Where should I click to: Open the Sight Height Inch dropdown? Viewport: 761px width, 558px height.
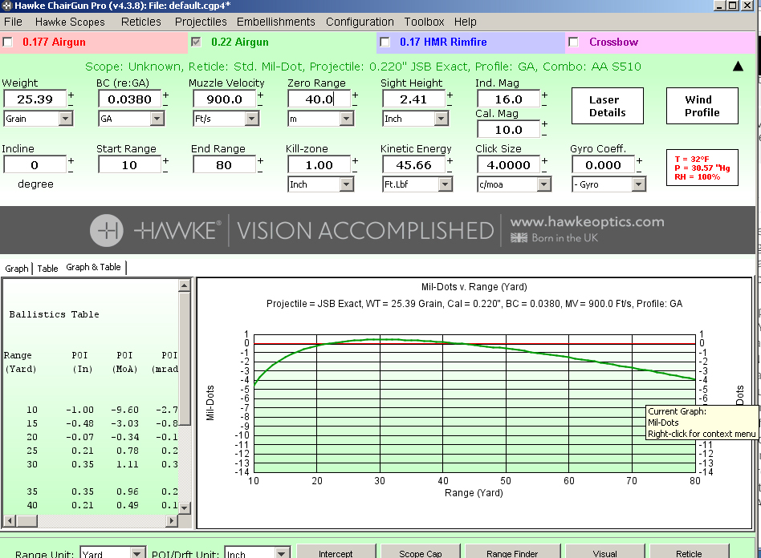(x=441, y=119)
